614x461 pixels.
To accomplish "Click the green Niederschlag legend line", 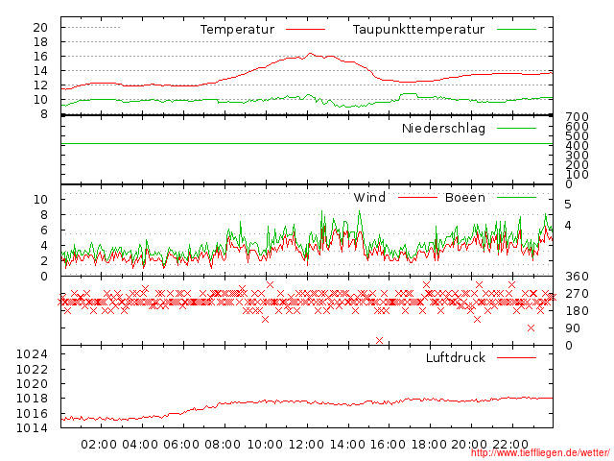I will [x=516, y=128].
